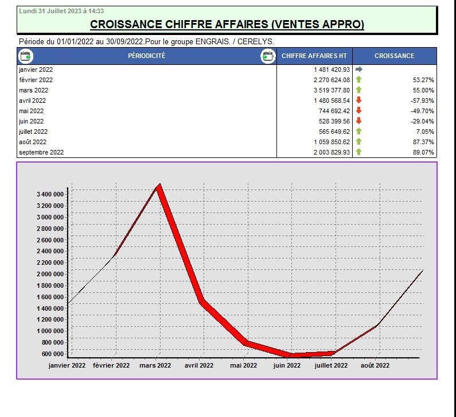
Task: Click the juin 2022 label on chart axis
Action: pyautogui.click(x=287, y=365)
